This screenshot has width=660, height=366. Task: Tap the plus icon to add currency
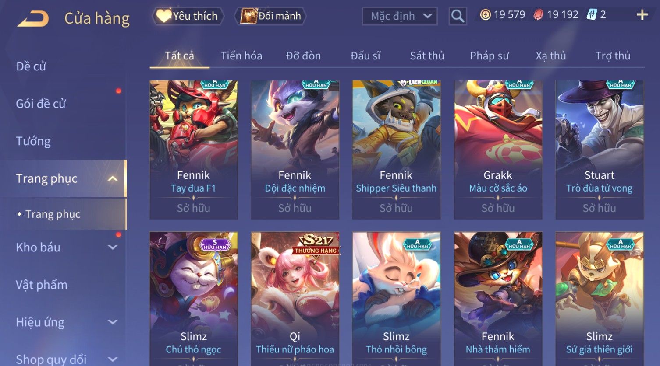pos(642,15)
